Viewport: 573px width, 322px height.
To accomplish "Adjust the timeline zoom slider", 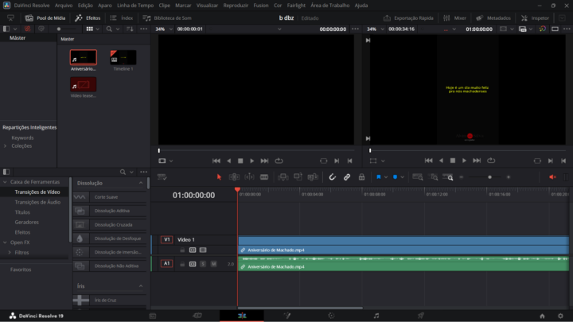I will coord(489,177).
